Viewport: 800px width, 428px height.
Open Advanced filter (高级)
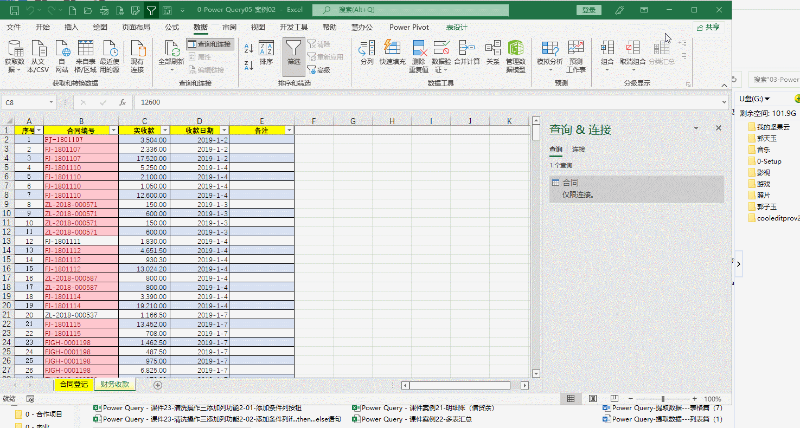coord(319,70)
